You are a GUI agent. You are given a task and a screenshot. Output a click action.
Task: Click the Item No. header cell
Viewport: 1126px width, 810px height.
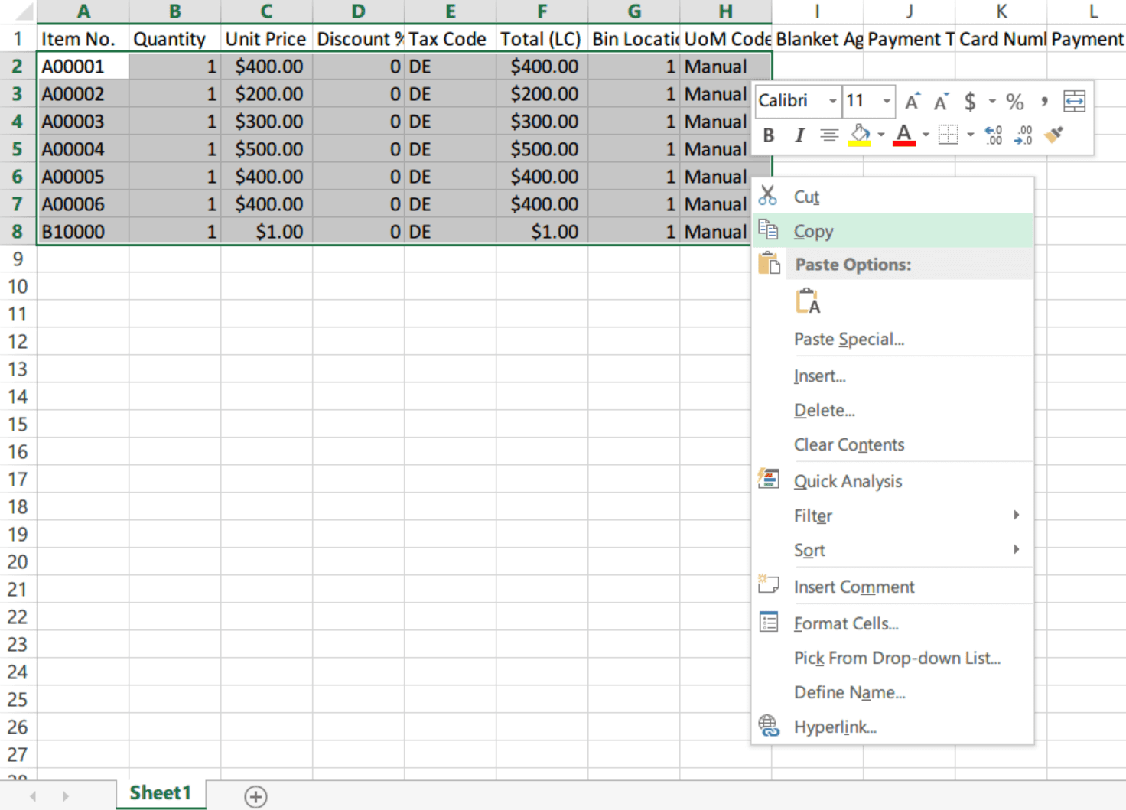tap(83, 39)
